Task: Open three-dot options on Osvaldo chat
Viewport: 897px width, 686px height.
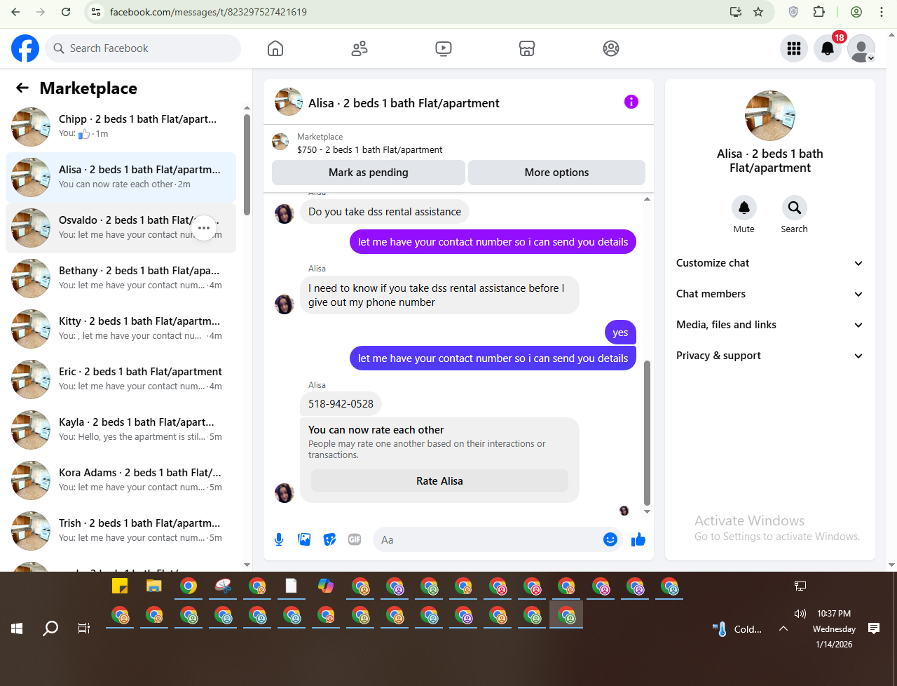Action: click(204, 228)
